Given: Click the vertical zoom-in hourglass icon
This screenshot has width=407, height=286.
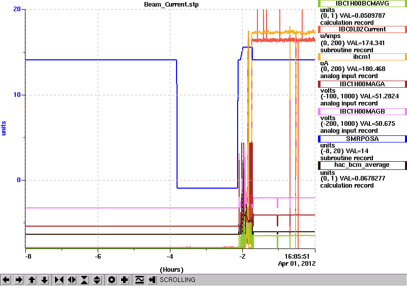Looking at the screenshot, I should click(x=84, y=280).
